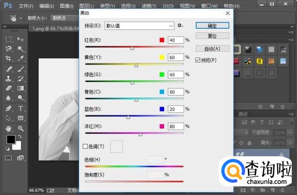The image size is (297, 195).
Task: Open the 图像(I) menu
Action: click(x=67, y=6)
